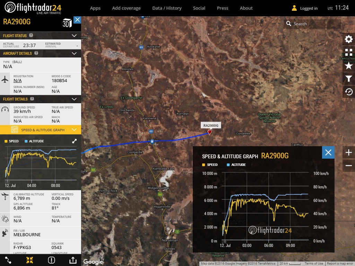Click the share icon in bottom bar

click(x=73, y=260)
